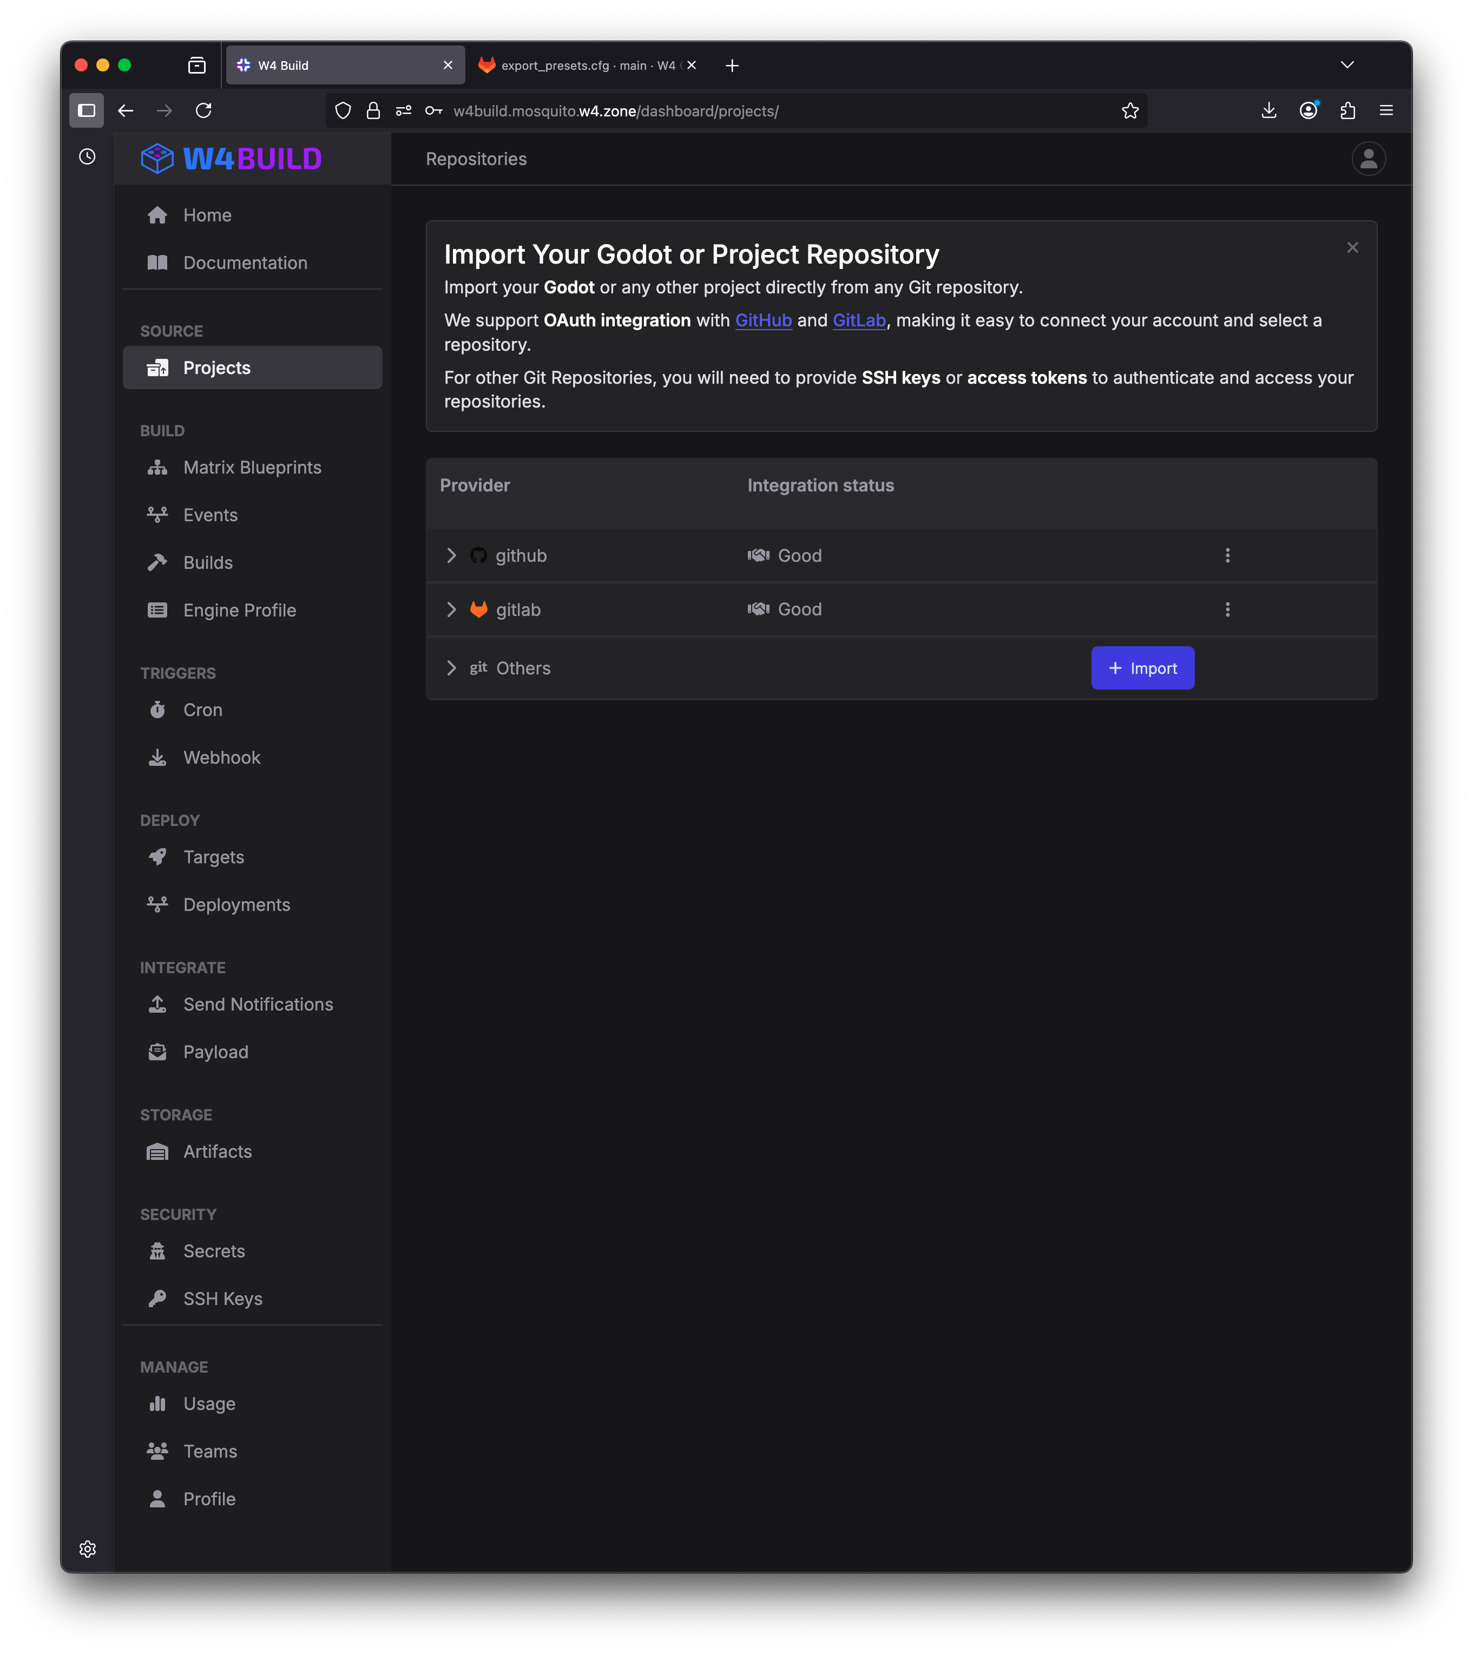Viewport: 1473px width, 1653px height.
Task: Switch to the export_presets.cfg tab
Action: pyautogui.click(x=588, y=65)
